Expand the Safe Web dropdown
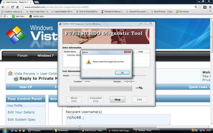This screenshot has width=213, height=133. 19,16
